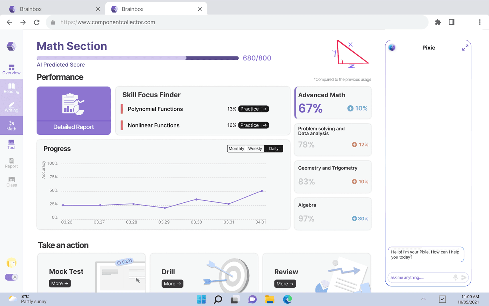Open taskbar Search

(x=218, y=299)
